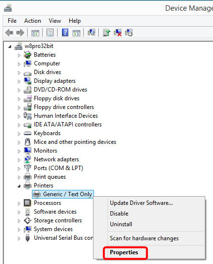Expand the Computer node arrow

19,64
